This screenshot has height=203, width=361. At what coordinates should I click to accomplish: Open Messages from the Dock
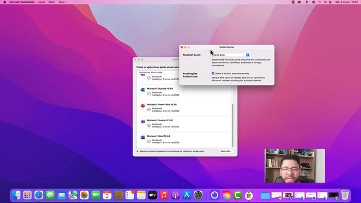pos(50,195)
